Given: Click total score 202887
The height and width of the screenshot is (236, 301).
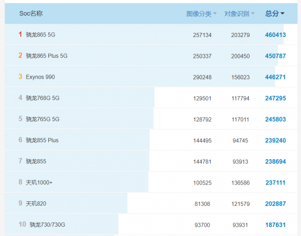Looking at the screenshot, I should 276,204.
